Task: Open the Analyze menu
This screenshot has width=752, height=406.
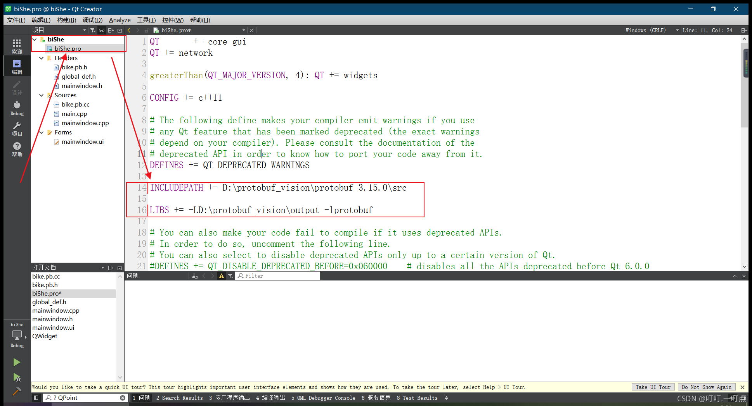Action: (x=120, y=20)
